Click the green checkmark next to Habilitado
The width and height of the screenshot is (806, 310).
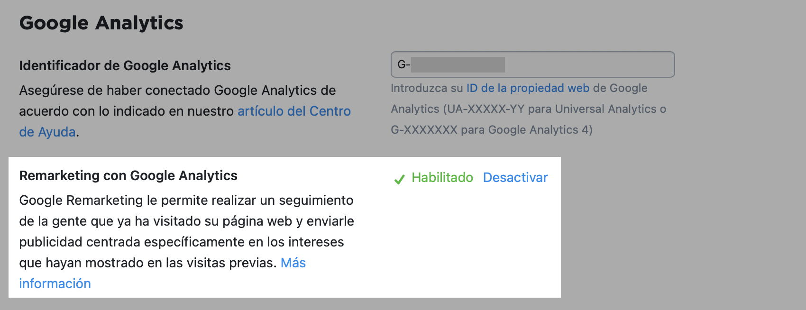399,179
